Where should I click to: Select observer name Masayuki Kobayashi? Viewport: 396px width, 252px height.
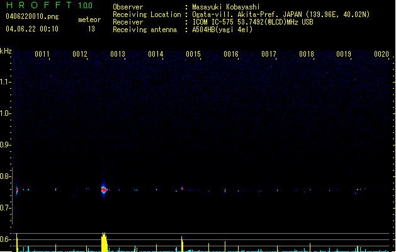tap(226, 7)
